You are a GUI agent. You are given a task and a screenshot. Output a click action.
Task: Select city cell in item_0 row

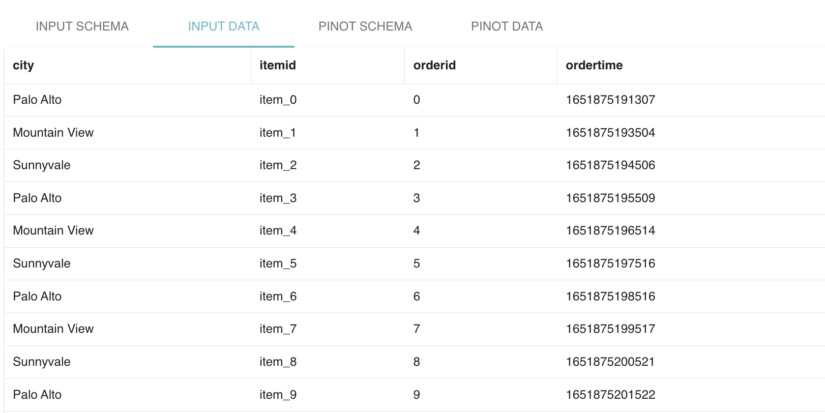pos(128,100)
